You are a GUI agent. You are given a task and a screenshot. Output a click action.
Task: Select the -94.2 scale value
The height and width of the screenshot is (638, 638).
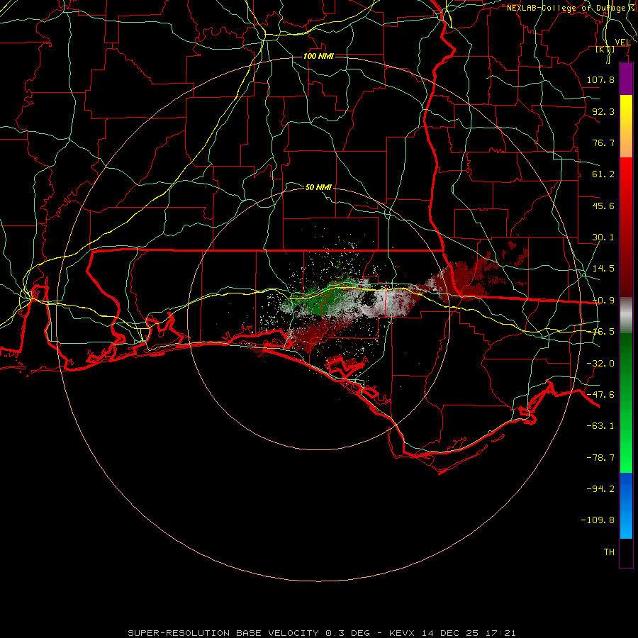tap(600, 489)
